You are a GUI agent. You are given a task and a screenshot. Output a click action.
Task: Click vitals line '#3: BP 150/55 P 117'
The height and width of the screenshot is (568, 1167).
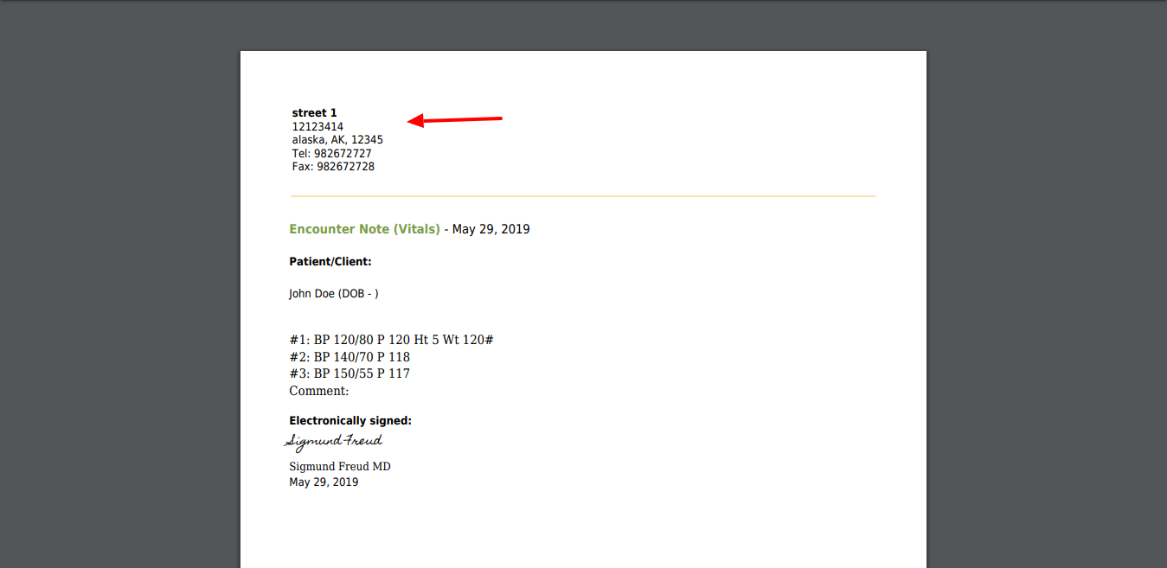pyautogui.click(x=349, y=373)
